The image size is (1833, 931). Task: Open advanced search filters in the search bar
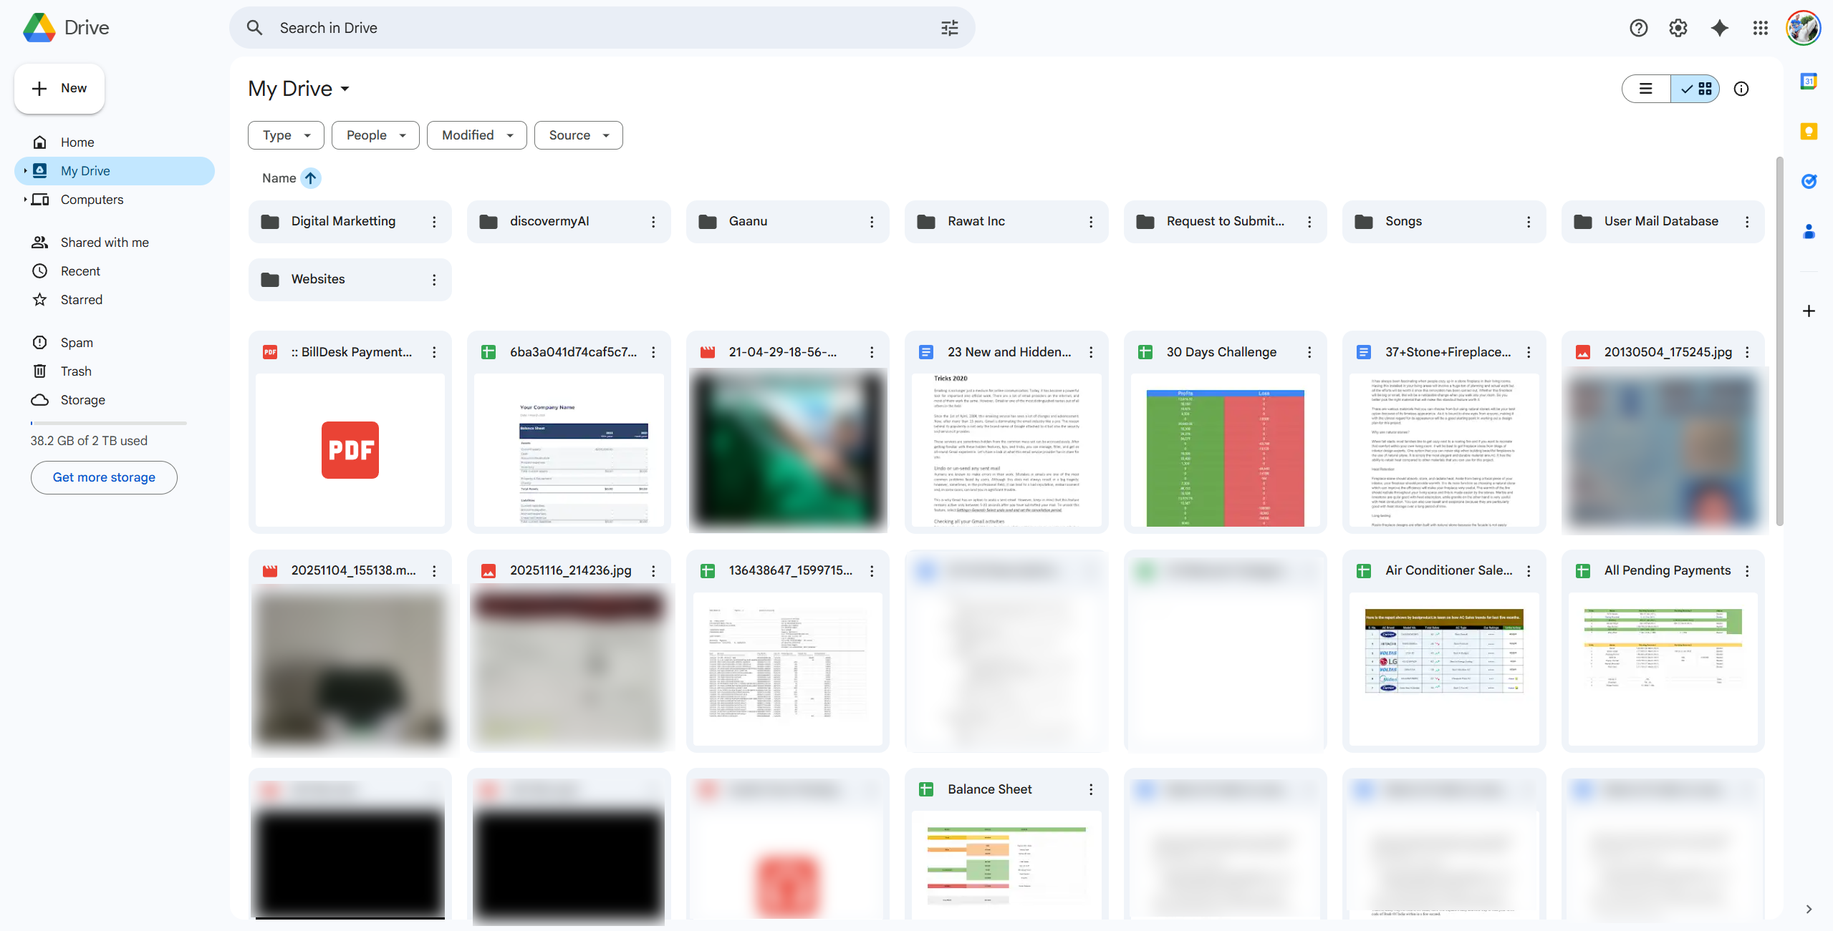pyautogui.click(x=948, y=27)
